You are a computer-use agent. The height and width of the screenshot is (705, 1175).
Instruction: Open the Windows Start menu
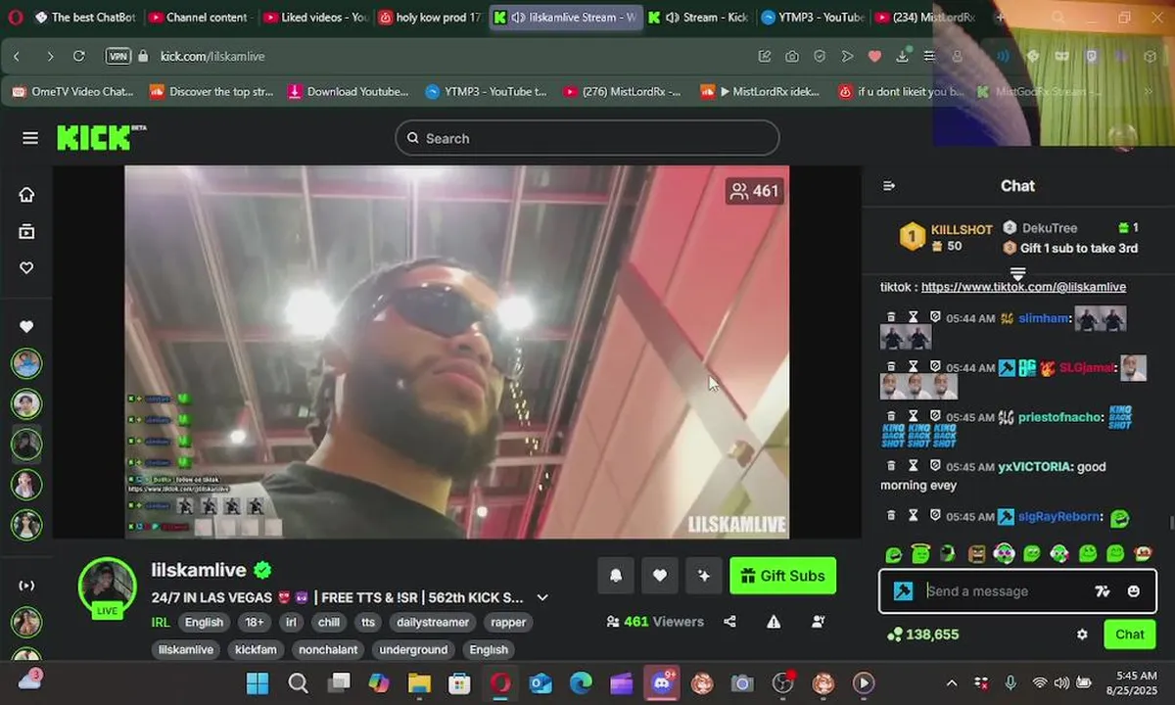(x=258, y=682)
